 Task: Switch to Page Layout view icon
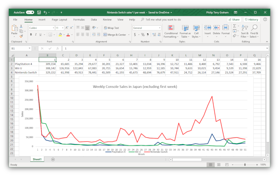pyautogui.click(x=219, y=165)
